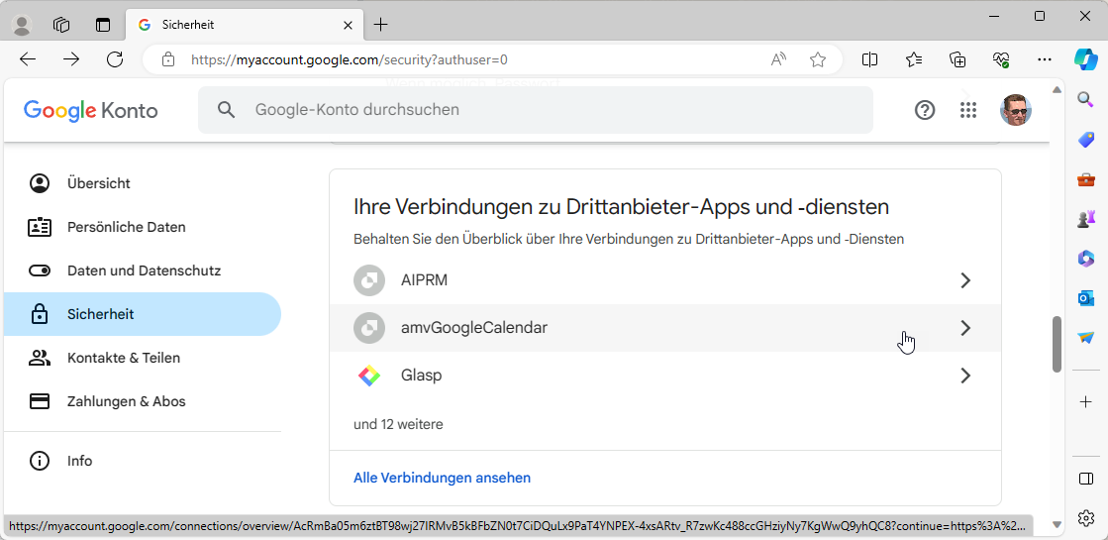Add page to favorites with star icon

tap(818, 60)
